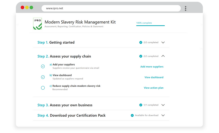Viewport: 219px width, 133px height.
Task: Click the Modern Slavery Risk Management Kit title
Action: click(80, 22)
